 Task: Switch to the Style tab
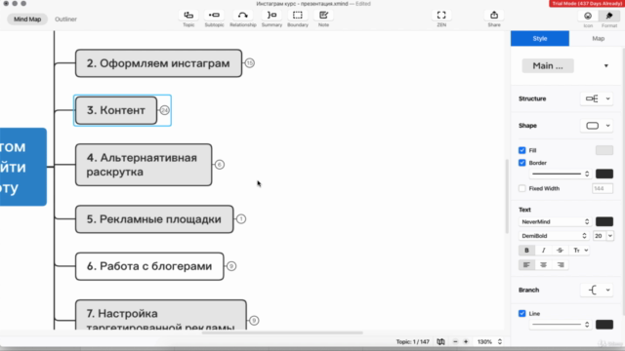(x=540, y=39)
